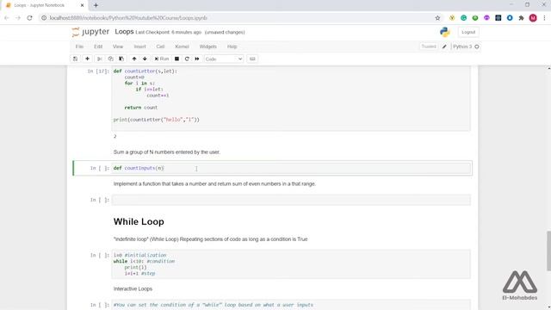Screen dimensions: 551x310
Task: Click the Last Checkpoint text
Action: 169,33
